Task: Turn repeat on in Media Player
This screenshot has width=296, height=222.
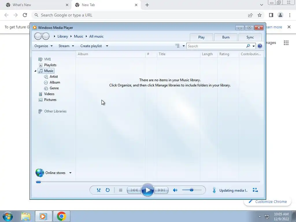Action: tap(108, 190)
